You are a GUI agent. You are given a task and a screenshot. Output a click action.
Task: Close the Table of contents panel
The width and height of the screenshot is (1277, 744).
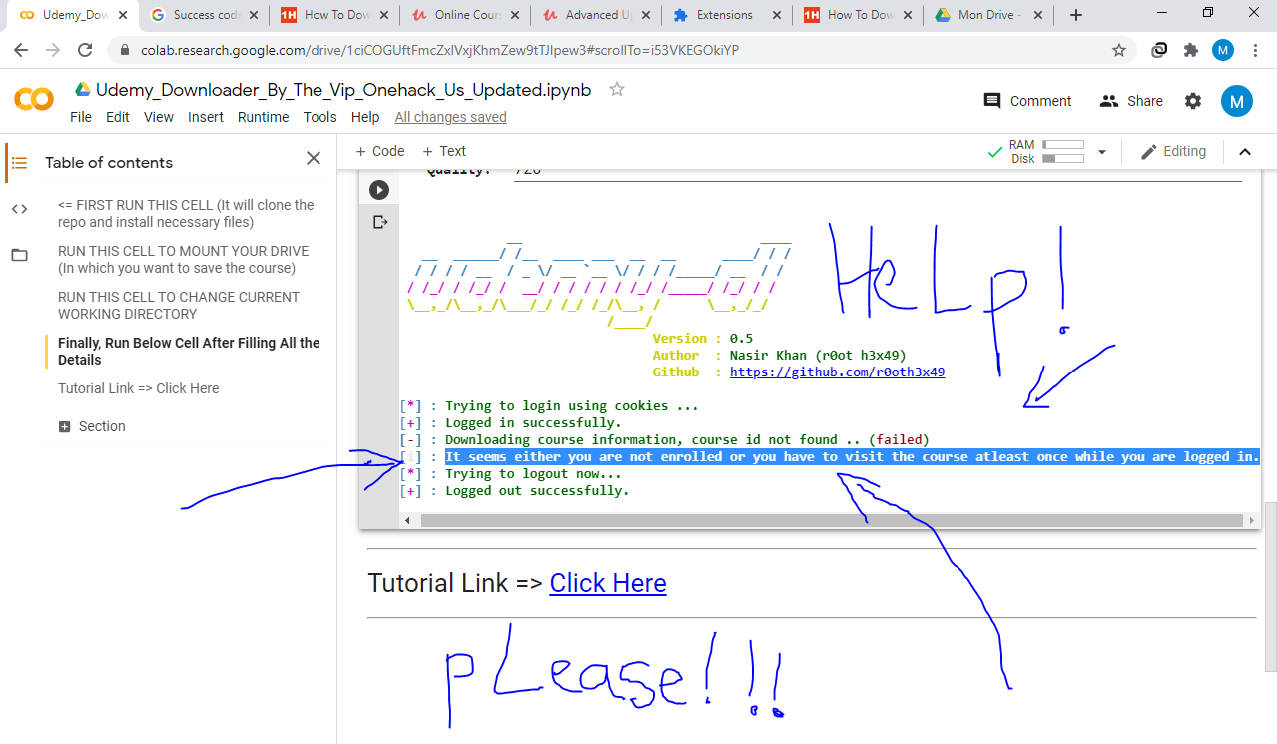click(x=314, y=158)
